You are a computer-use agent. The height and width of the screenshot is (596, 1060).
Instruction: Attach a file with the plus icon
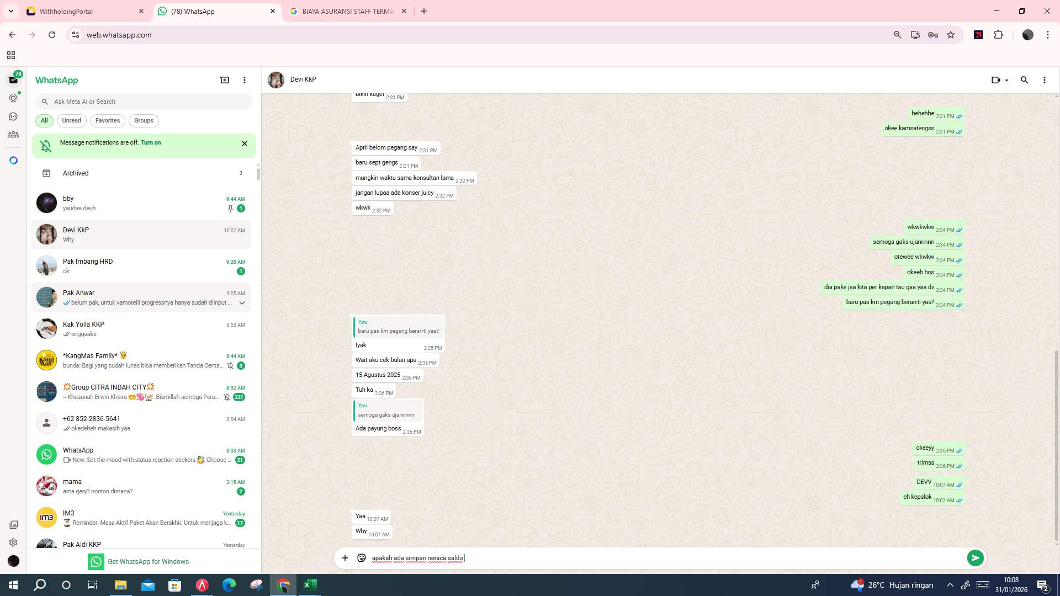pos(345,558)
